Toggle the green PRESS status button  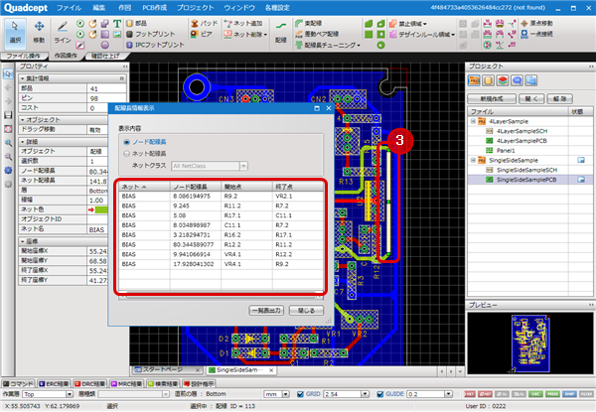[552, 394]
